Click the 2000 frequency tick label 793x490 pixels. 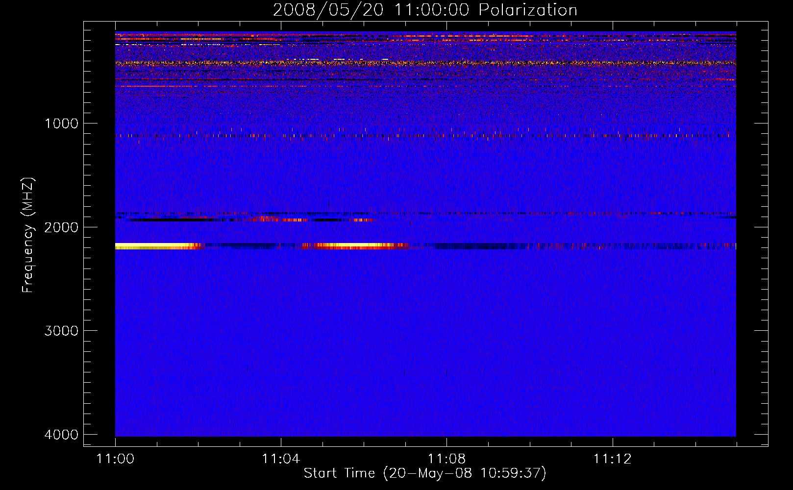(61, 227)
